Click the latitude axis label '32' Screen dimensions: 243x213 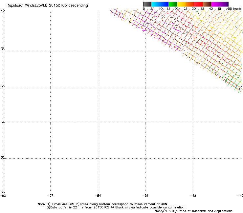pos(3,158)
